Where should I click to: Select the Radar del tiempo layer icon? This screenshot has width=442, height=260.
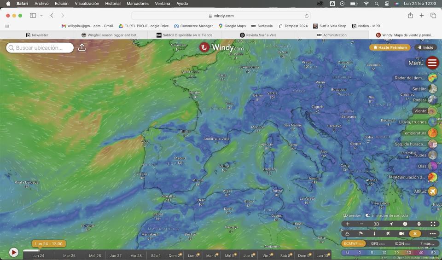point(433,78)
